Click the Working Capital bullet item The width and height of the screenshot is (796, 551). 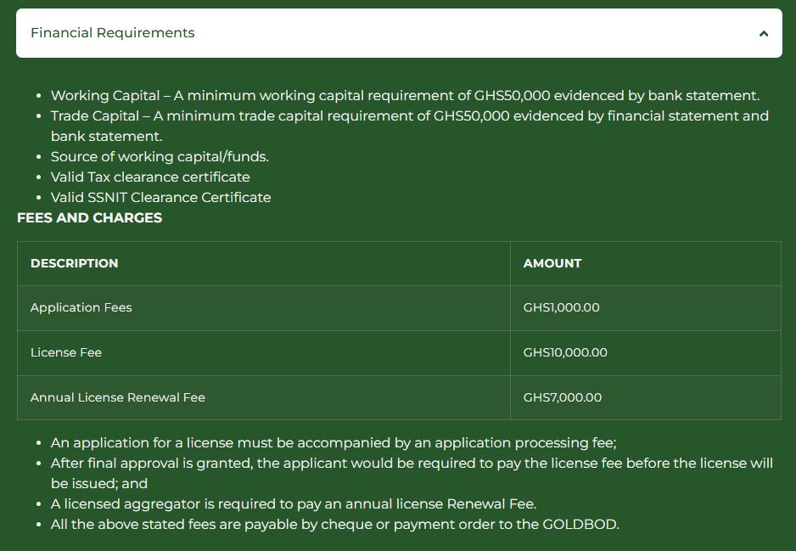(405, 95)
